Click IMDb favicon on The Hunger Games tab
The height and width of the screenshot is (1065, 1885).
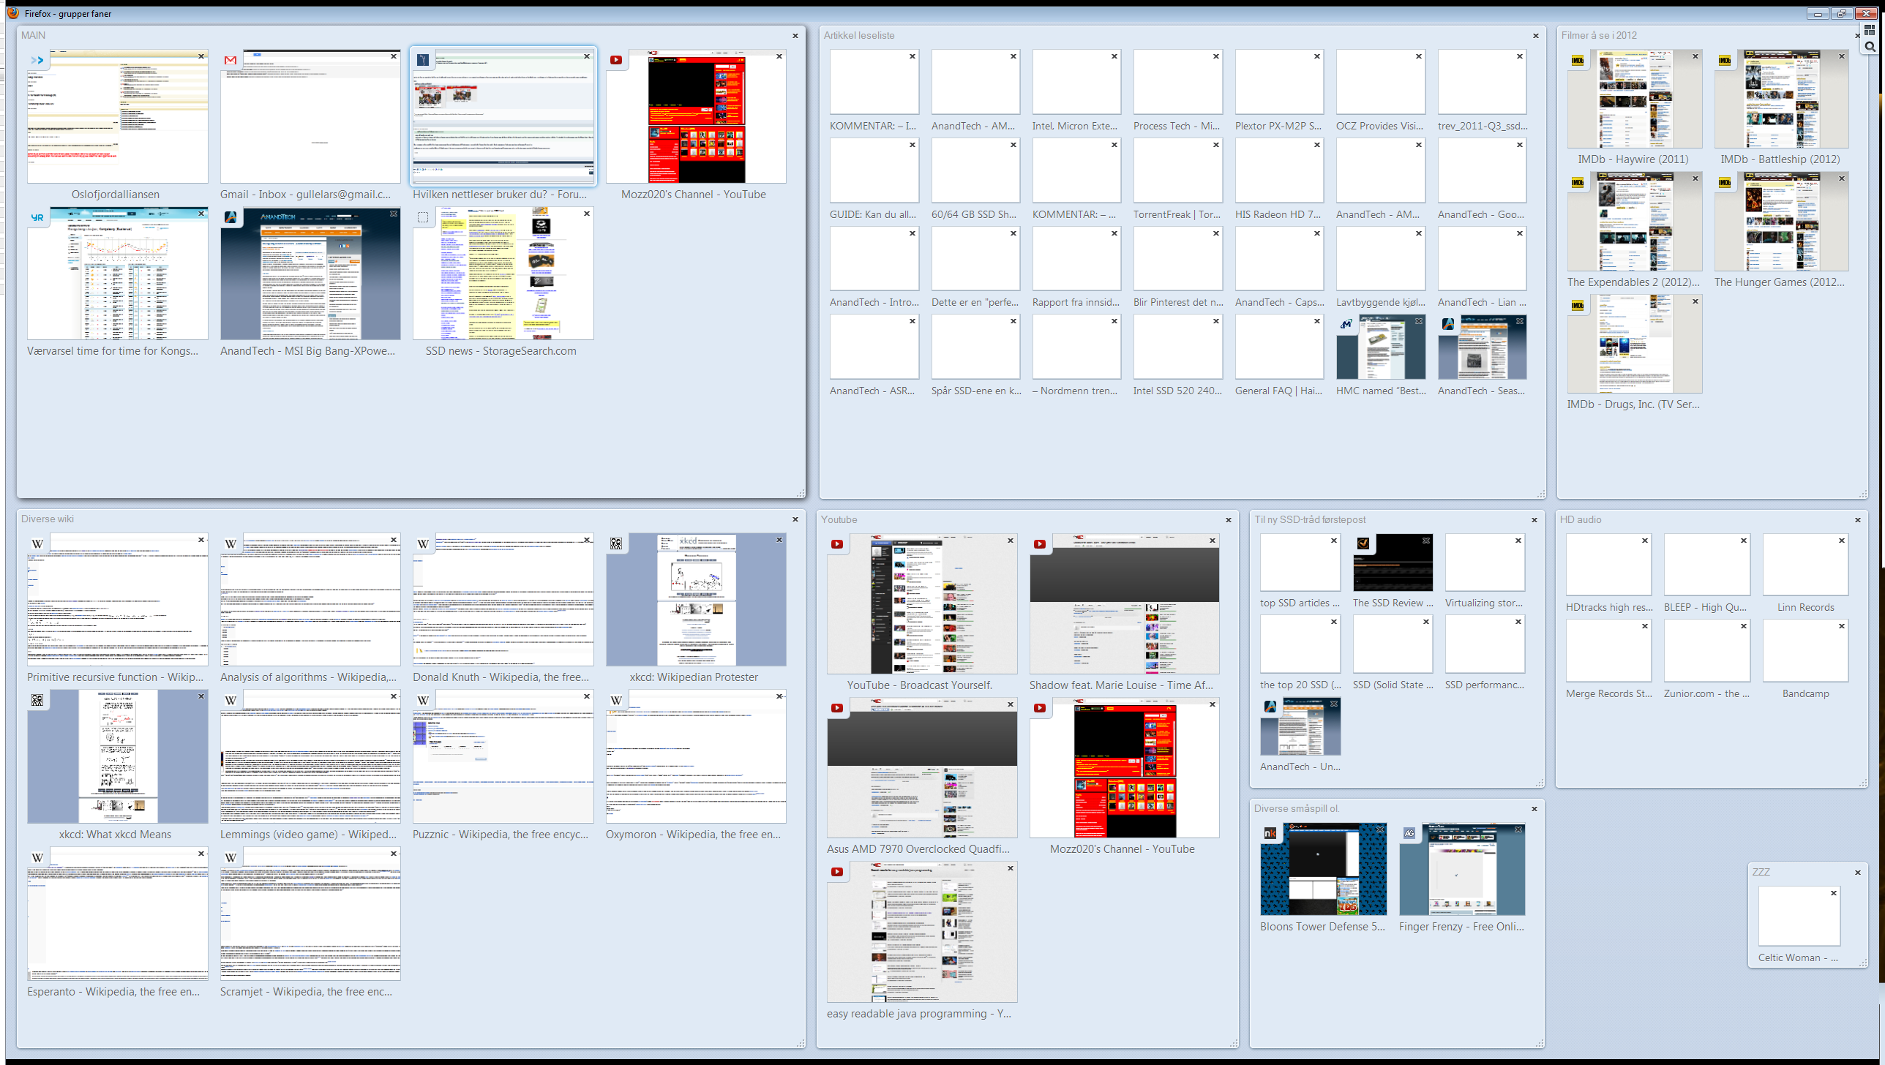point(1725,183)
